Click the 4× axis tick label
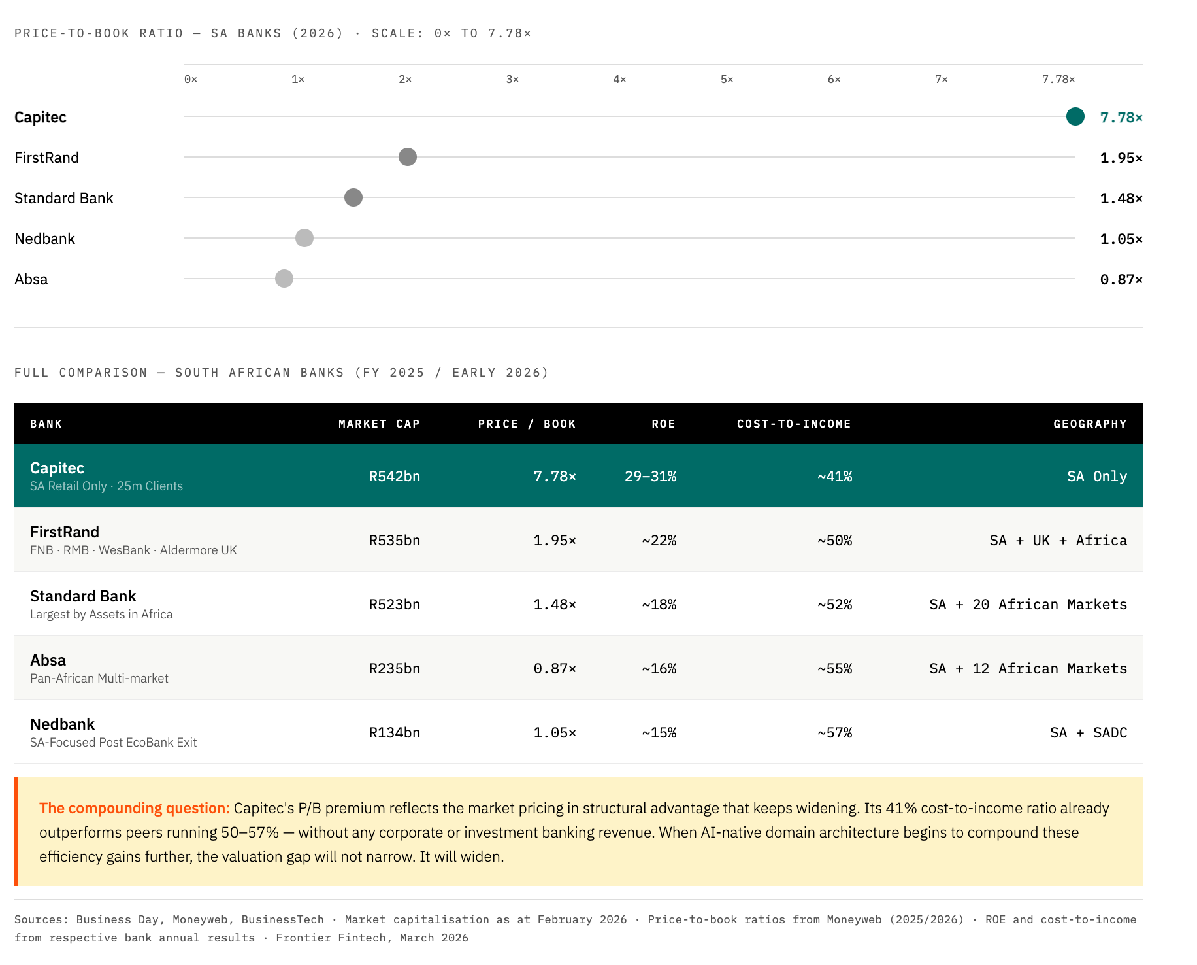1197x965 pixels. pos(619,79)
